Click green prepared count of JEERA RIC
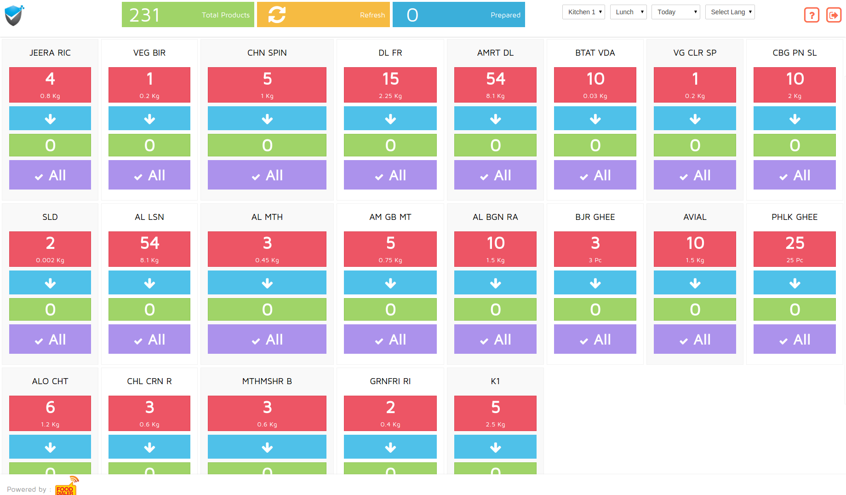The width and height of the screenshot is (846, 495). pos(50,145)
